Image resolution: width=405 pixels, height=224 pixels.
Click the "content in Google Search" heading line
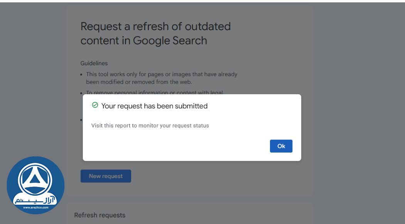click(143, 41)
